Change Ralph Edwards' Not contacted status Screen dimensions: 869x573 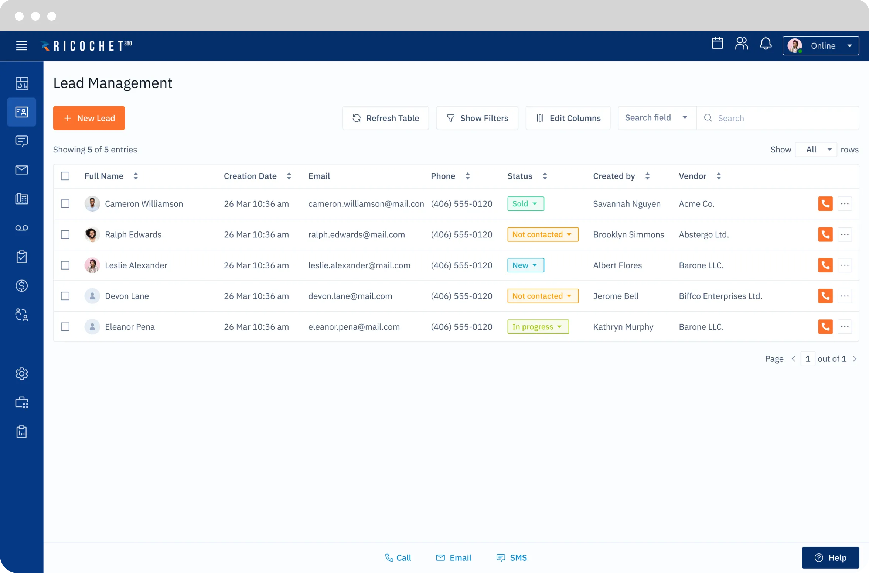click(x=543, y=234)
